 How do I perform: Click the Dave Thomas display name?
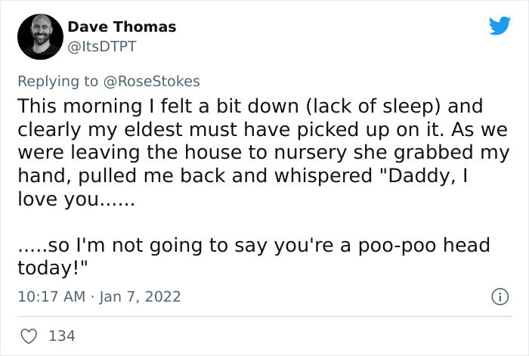[122, 26]
